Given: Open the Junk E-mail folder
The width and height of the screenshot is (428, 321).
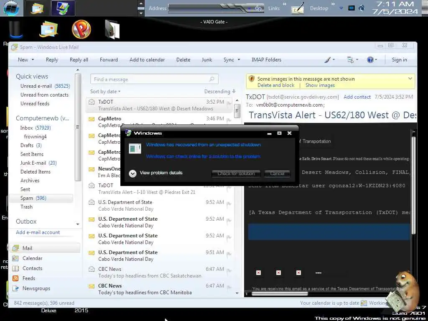Looking at the screenshot, I should 38,163.
